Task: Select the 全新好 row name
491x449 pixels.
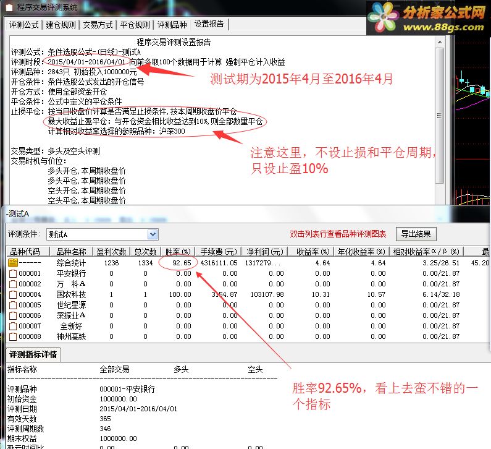Action: [x=71, y=326]
